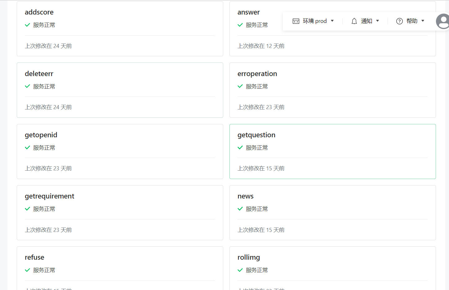The height and width of the screenshot is (290, 449).
Task: Click 上次修改在 12 天前 in answer card
Action: [261, 46]
